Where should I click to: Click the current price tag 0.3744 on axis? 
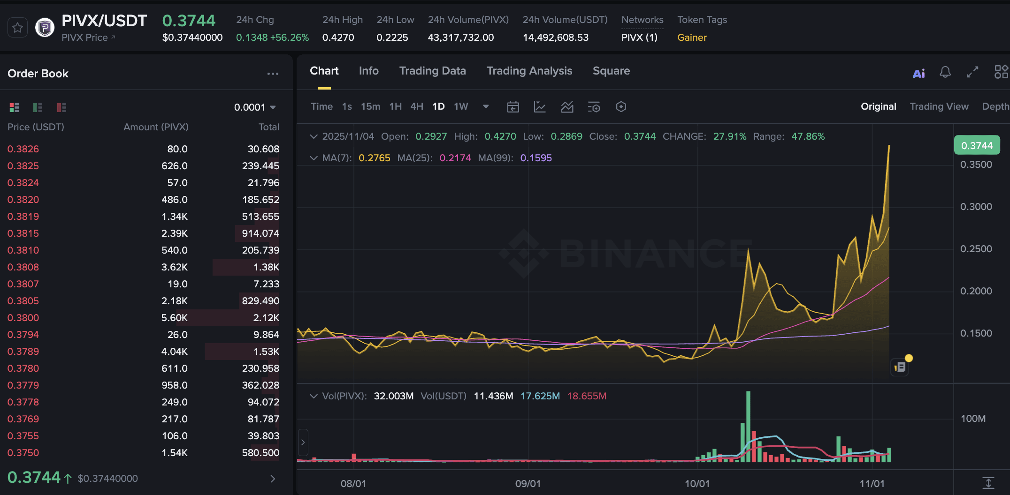coord(977,145)
